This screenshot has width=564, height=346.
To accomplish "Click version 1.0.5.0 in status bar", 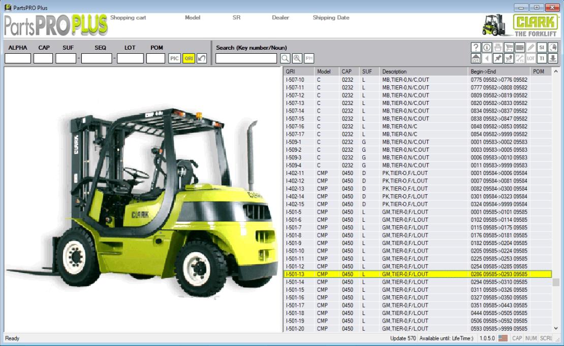I will 487,338.
